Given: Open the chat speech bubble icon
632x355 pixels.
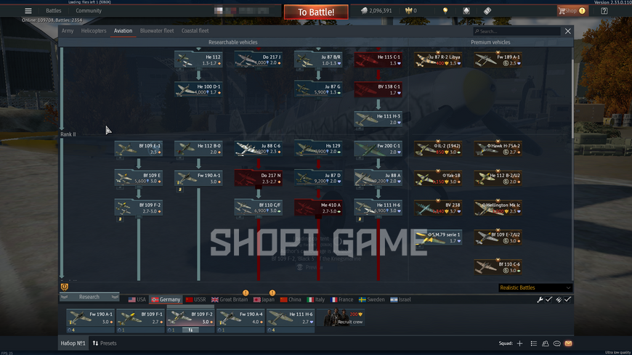Looking at the screenshot, I should [556, 343].
